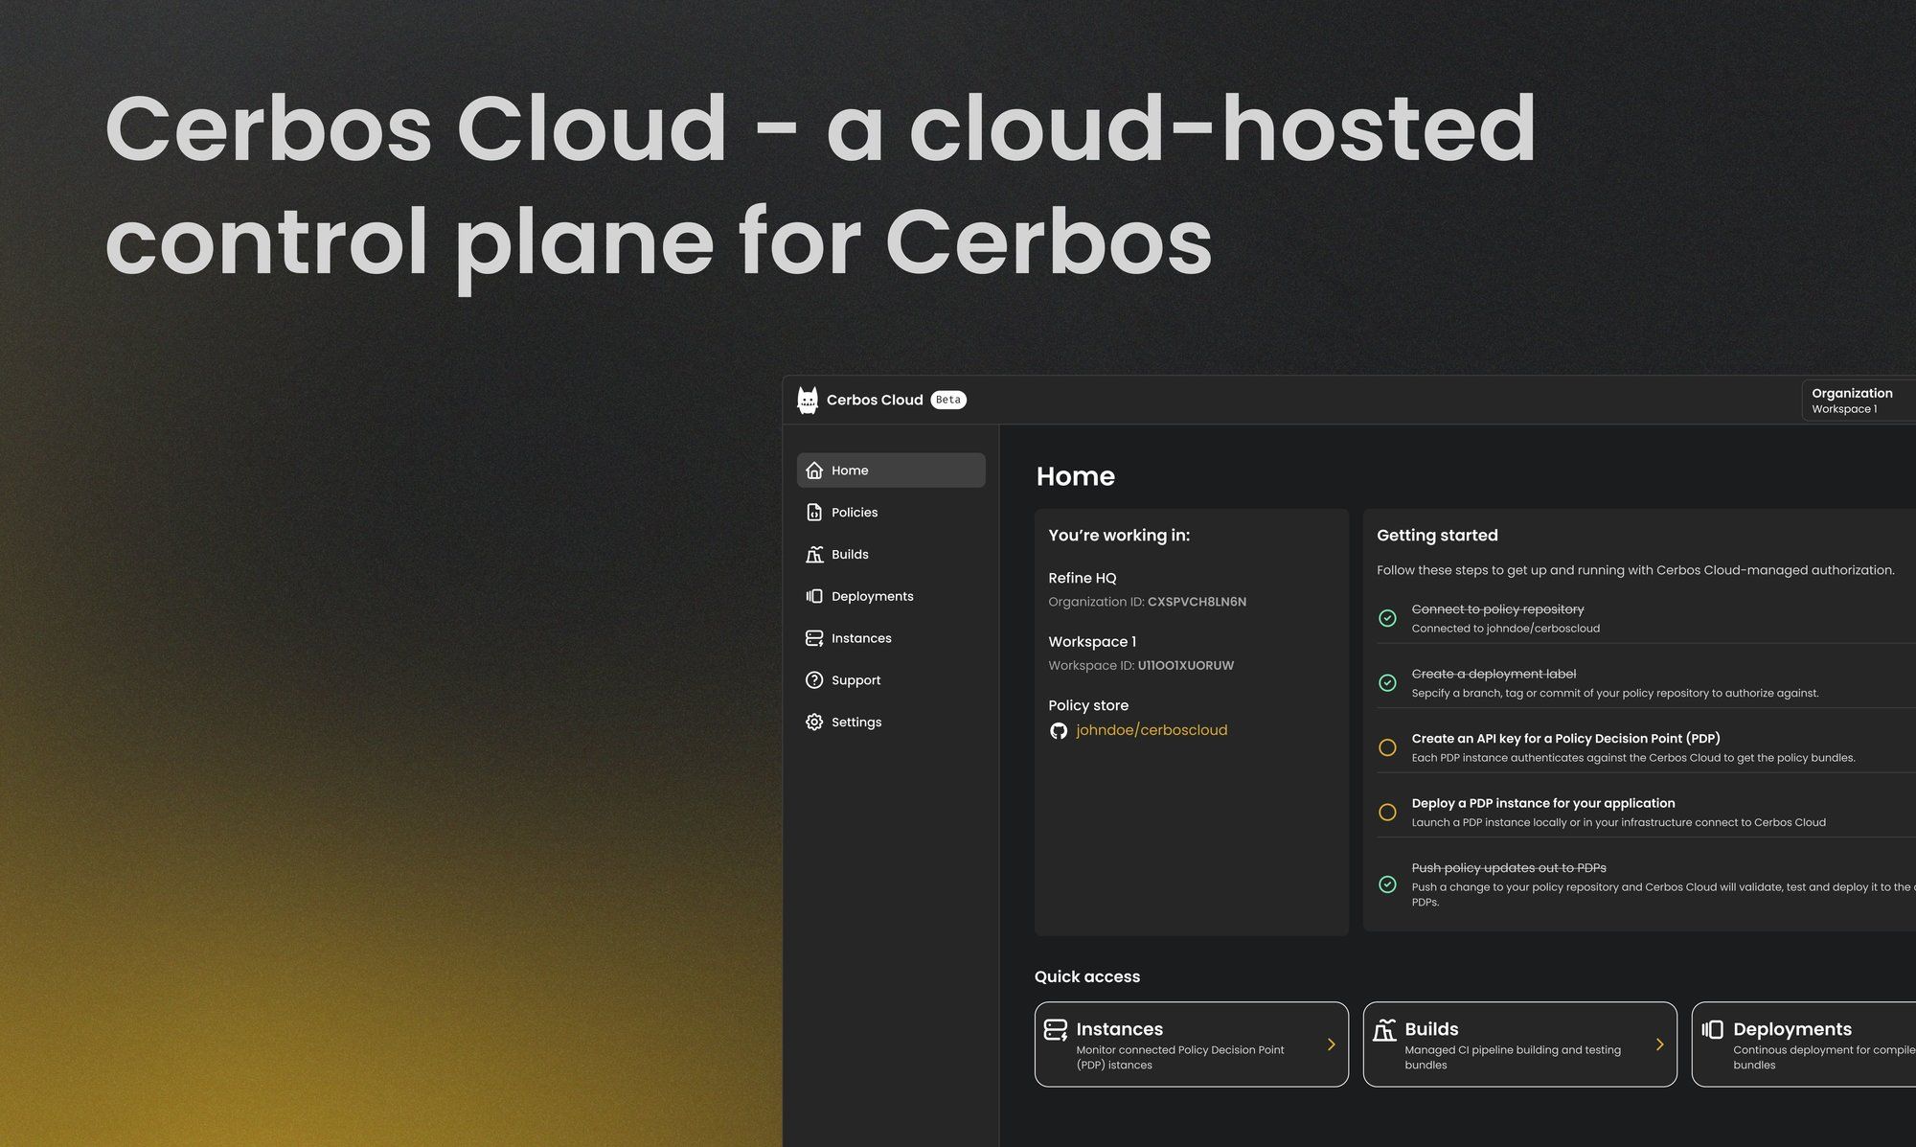Toggle the 'Connect to policy repository' check circle
This screenshot has height=1147, width=1916.
[x=1387, y=618]
